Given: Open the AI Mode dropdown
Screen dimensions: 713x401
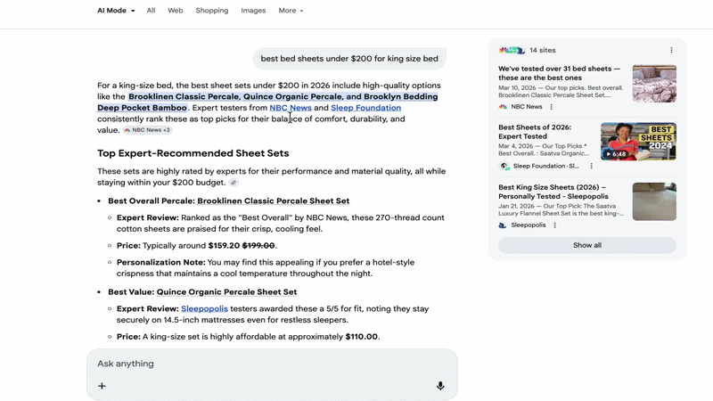Looking at the screenshot, I should tap(116, 11).
